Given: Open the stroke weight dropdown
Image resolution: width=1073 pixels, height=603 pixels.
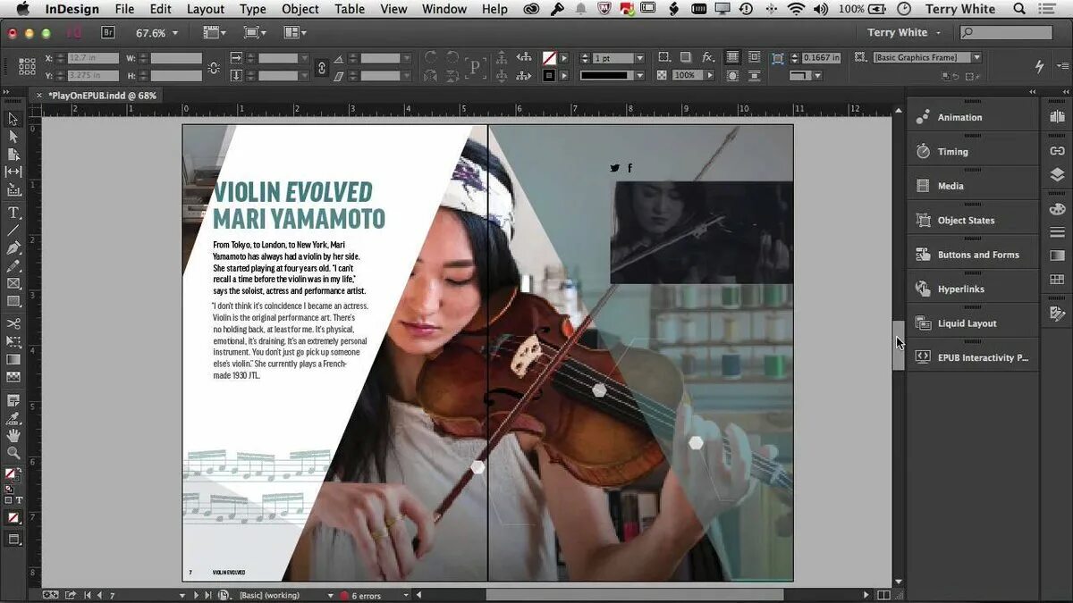Looking at the screenshot, I should pos(640,59).
